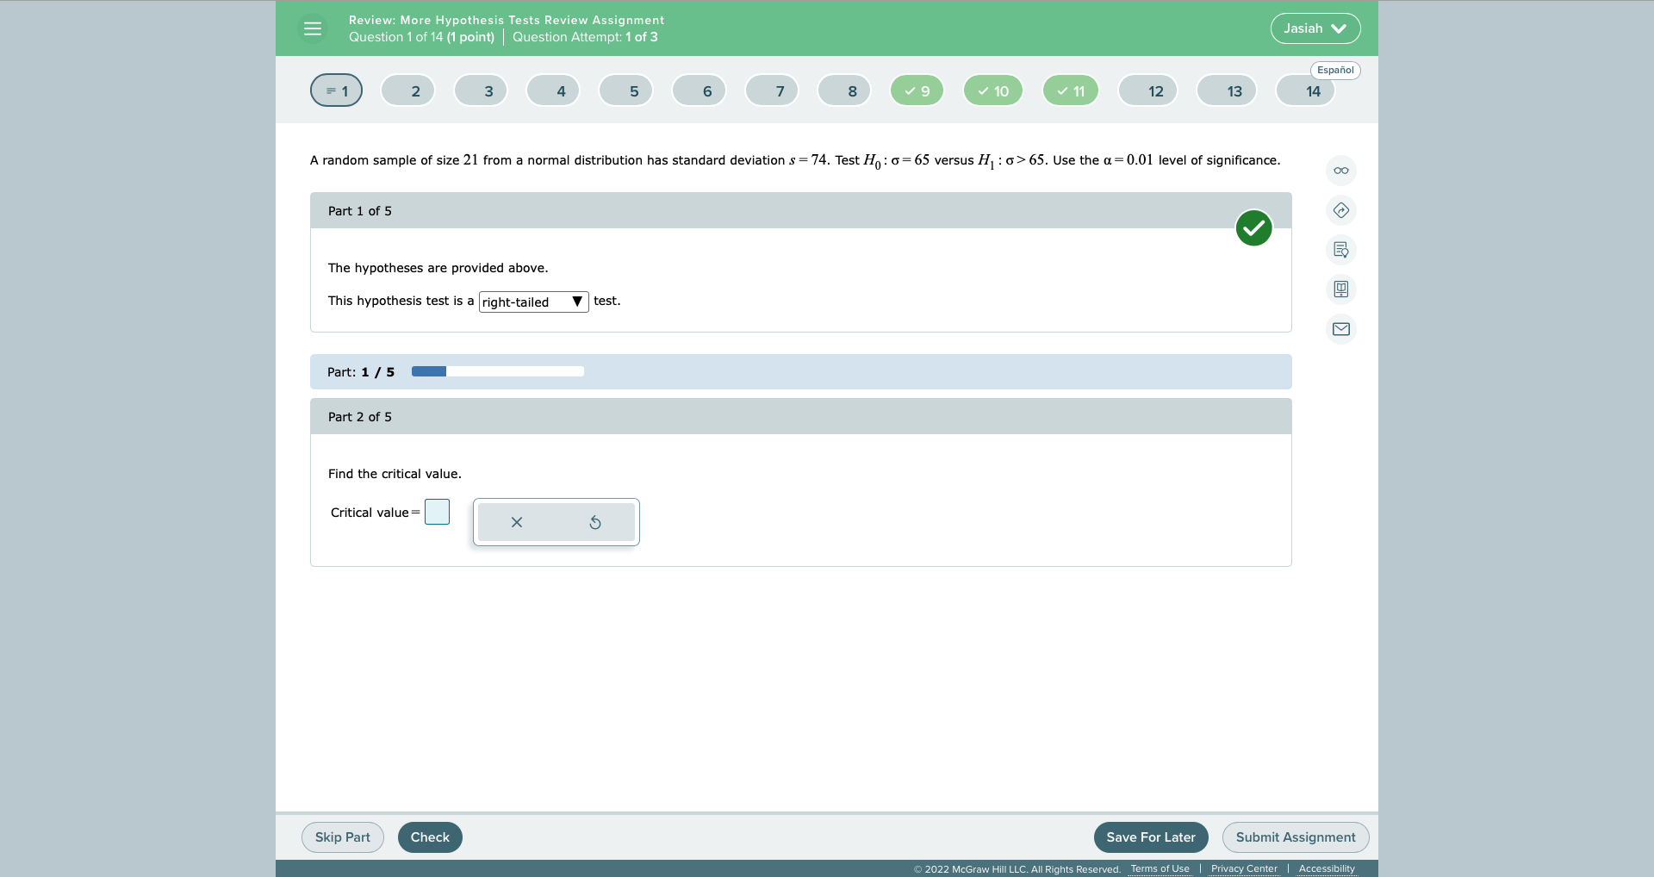Click the Part 1 of 5 progress bar
This screenshot has height=877, width=1654.
pos(497,371)
